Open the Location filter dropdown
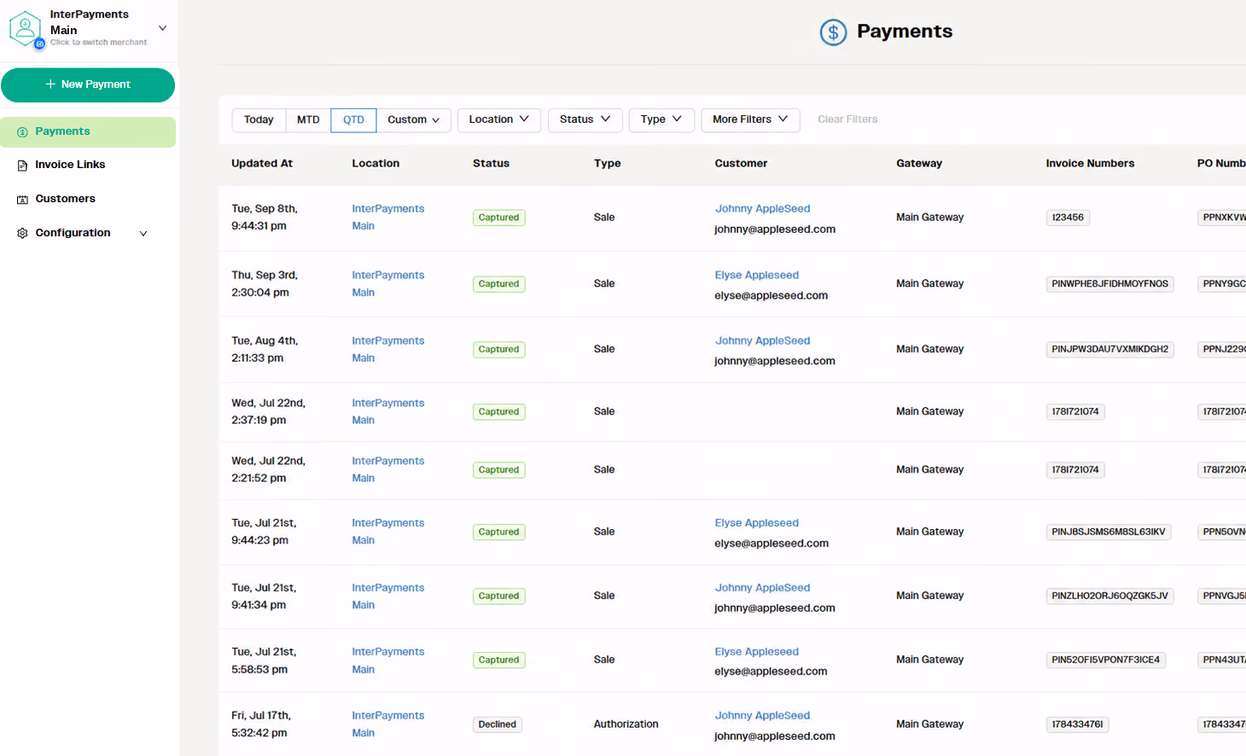The height and width of the screenshot is (756, 1246). pyautogui.click(x=498, y=120)
